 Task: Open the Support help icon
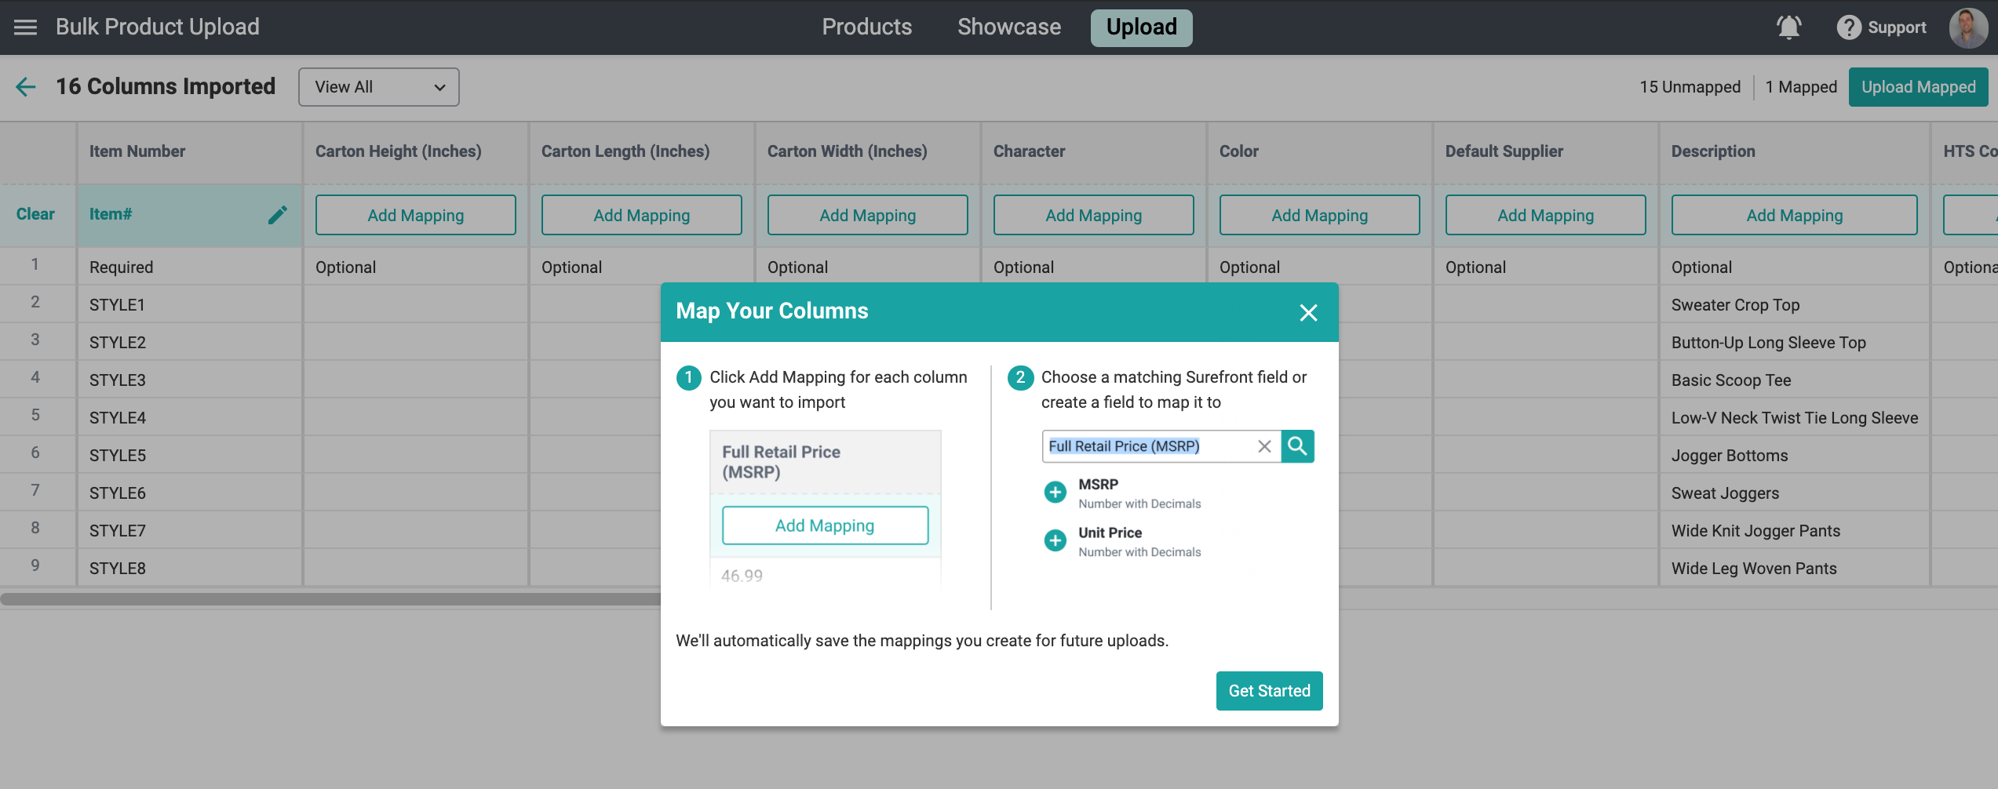click(1848, 27)
